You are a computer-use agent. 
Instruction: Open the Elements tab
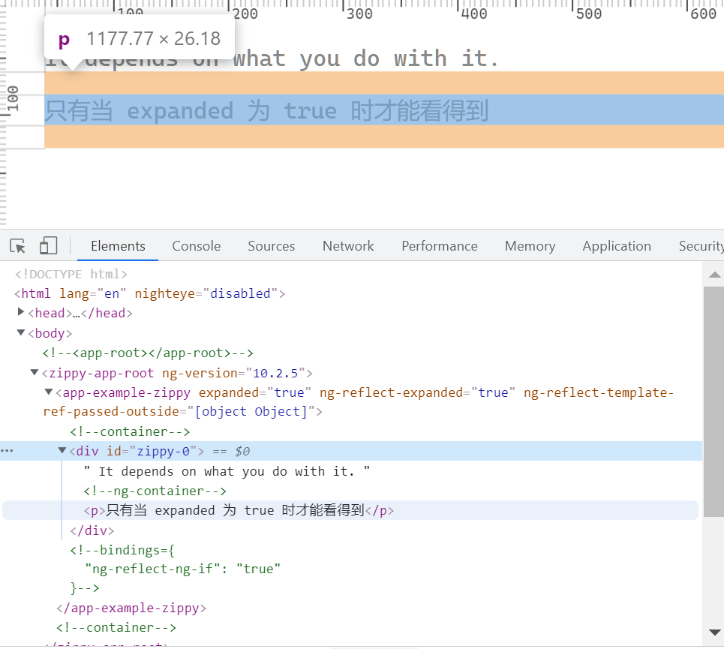(x=118, y=246)
